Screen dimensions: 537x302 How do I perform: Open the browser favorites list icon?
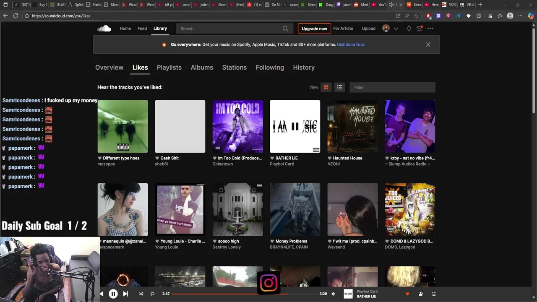pos(500,16)
